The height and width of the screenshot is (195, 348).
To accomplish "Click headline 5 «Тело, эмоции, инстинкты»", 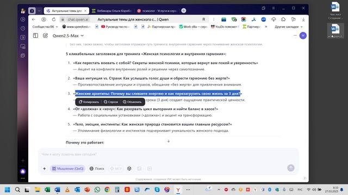I will coord(152,124).
